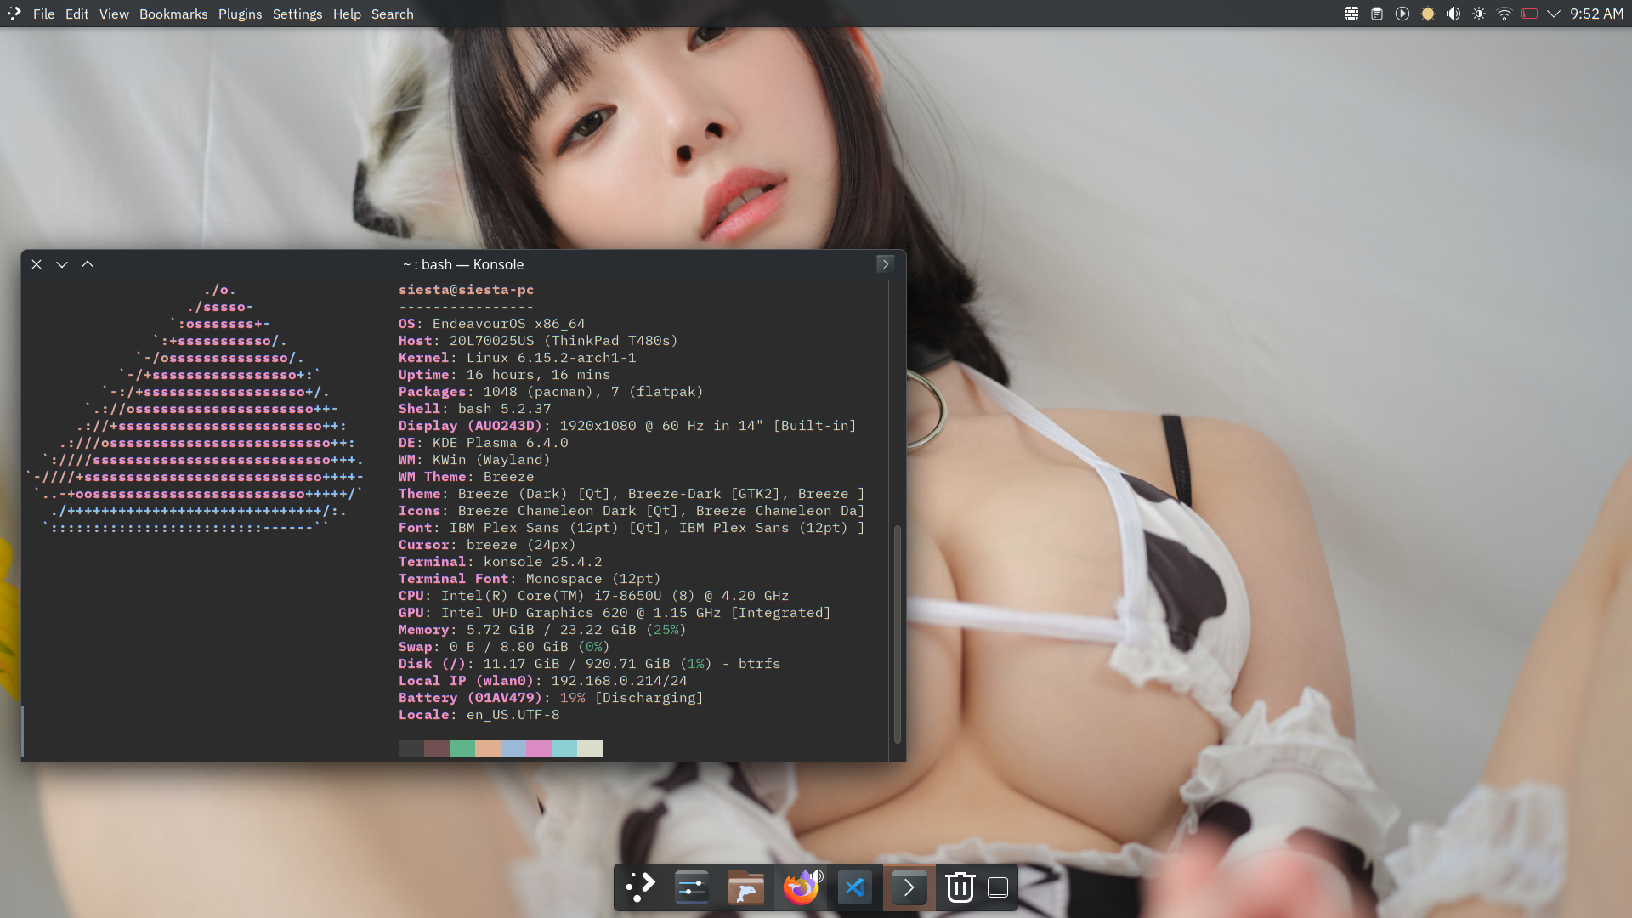Click the 'OS: EndeavourOS x86_64' line

pos(492,324)
